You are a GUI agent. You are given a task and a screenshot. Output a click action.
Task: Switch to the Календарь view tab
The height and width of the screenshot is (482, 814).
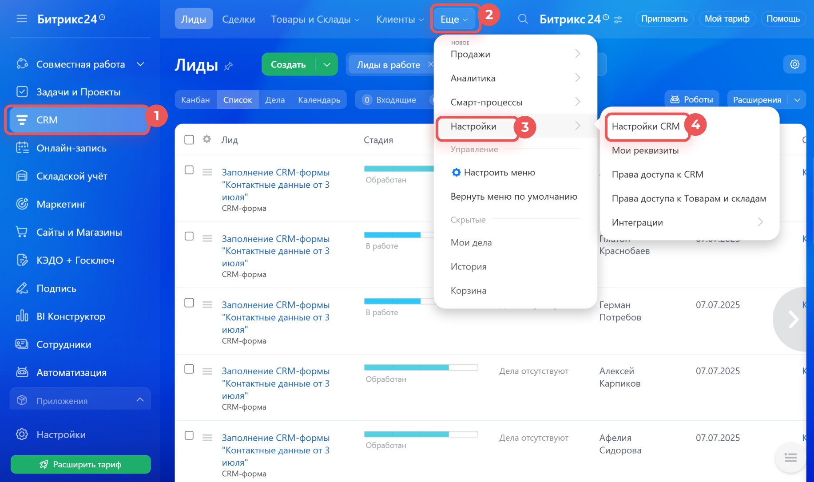click(319, 100)
